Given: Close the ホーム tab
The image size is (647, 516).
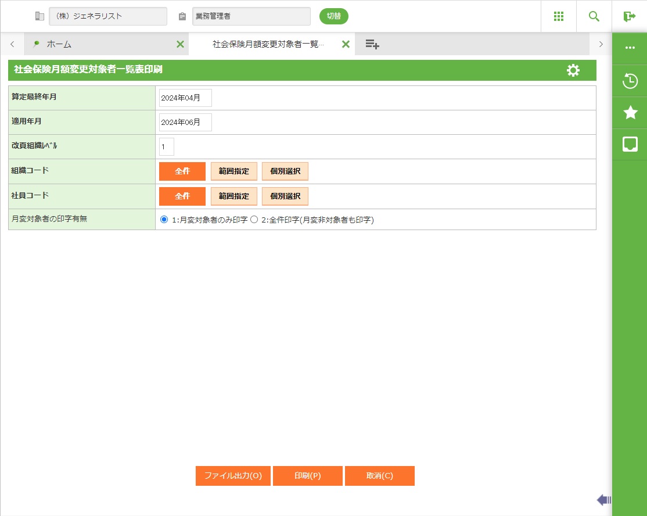Looking at the screenshot, I should click(180, 44).
